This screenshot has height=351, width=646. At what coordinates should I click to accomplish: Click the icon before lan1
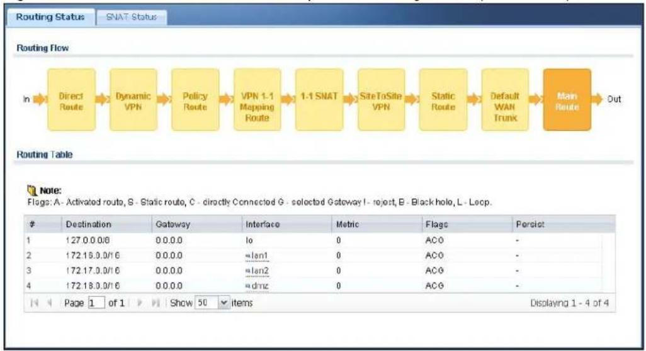click(x=248, y=256)
